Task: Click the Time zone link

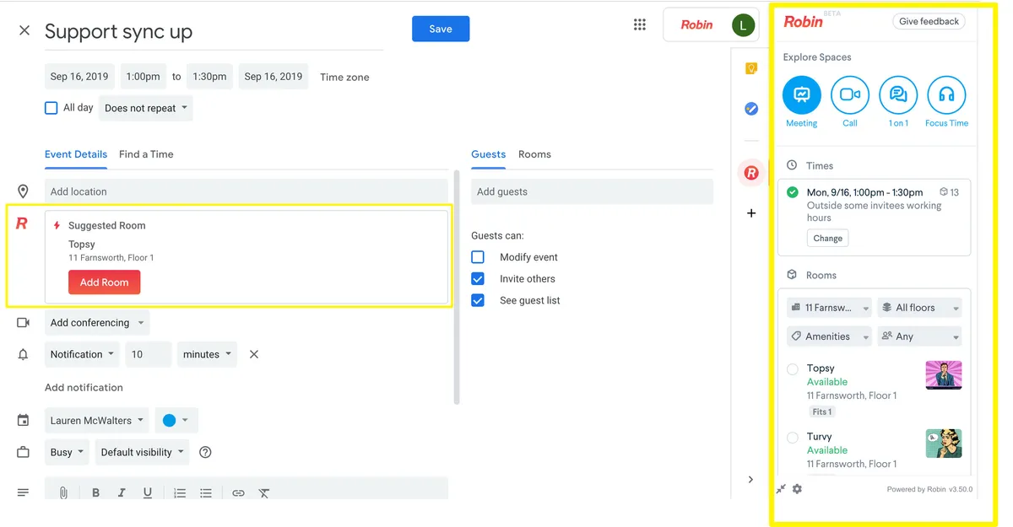Action: tap(344, 77)
